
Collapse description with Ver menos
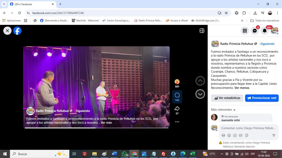[242, 88]
